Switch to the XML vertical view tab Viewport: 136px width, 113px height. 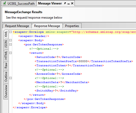pos(6,34)
